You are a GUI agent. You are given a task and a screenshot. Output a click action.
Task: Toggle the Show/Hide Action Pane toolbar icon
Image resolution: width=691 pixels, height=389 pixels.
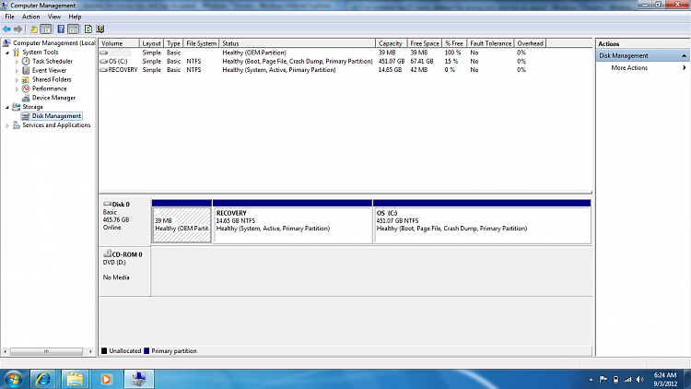(73, 29)
